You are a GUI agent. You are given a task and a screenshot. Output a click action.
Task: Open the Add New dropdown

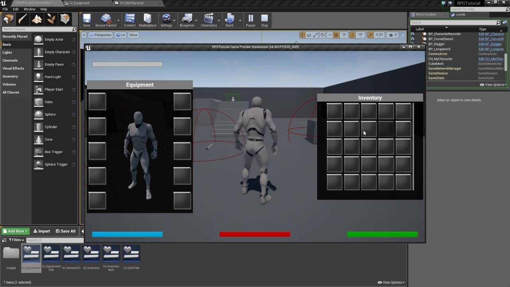pyautogui.click(x=16, y=231)
